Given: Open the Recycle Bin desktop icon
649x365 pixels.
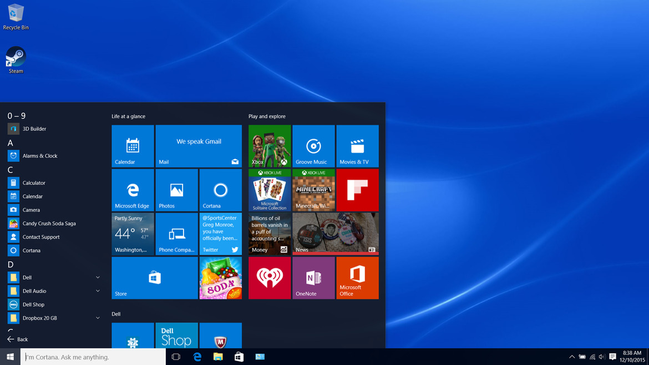Looking at the screenshot, I should [x=16, y=17].
